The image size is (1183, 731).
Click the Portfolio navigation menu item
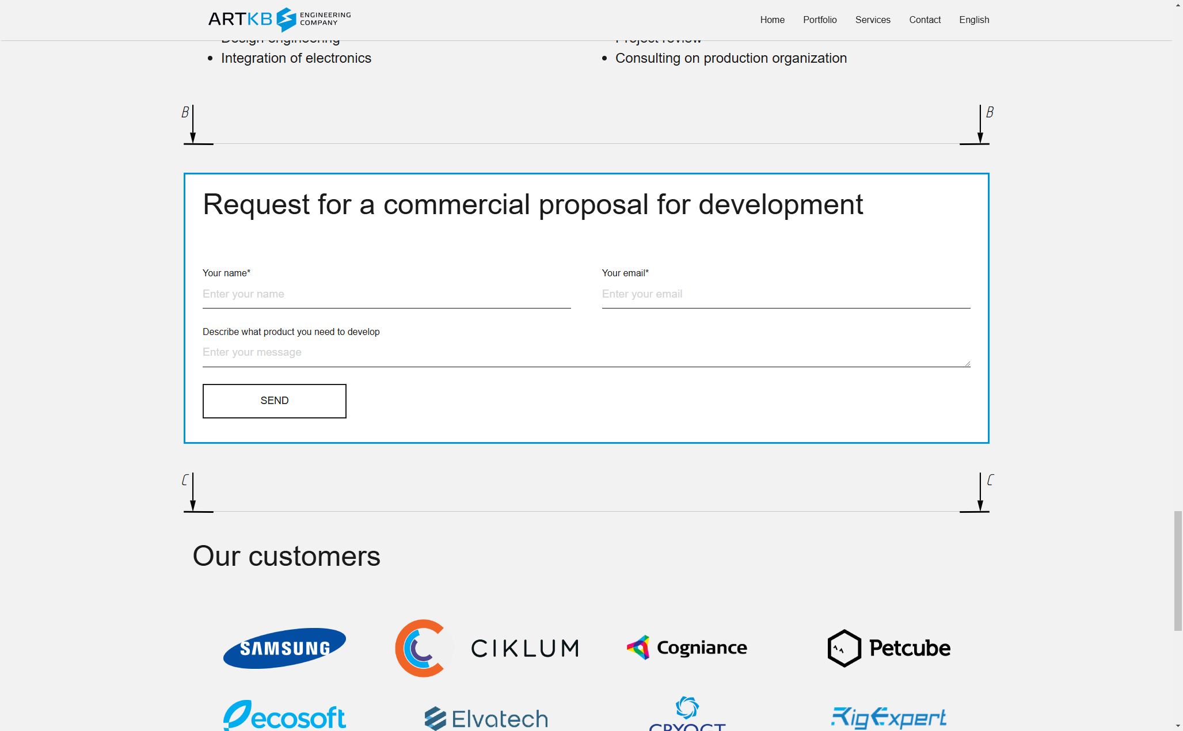click(820, 20)
